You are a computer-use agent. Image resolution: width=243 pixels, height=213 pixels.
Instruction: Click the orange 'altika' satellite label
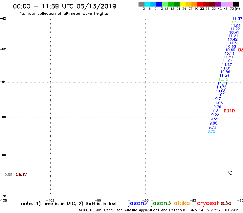(182, 203)
